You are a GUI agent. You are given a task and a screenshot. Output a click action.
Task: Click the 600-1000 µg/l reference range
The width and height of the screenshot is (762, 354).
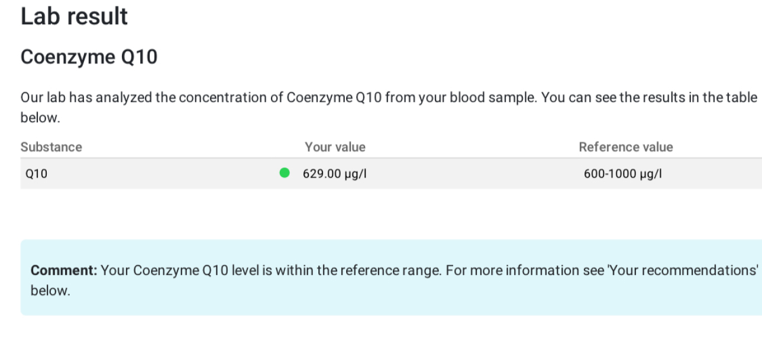click(x=622, y=174)
